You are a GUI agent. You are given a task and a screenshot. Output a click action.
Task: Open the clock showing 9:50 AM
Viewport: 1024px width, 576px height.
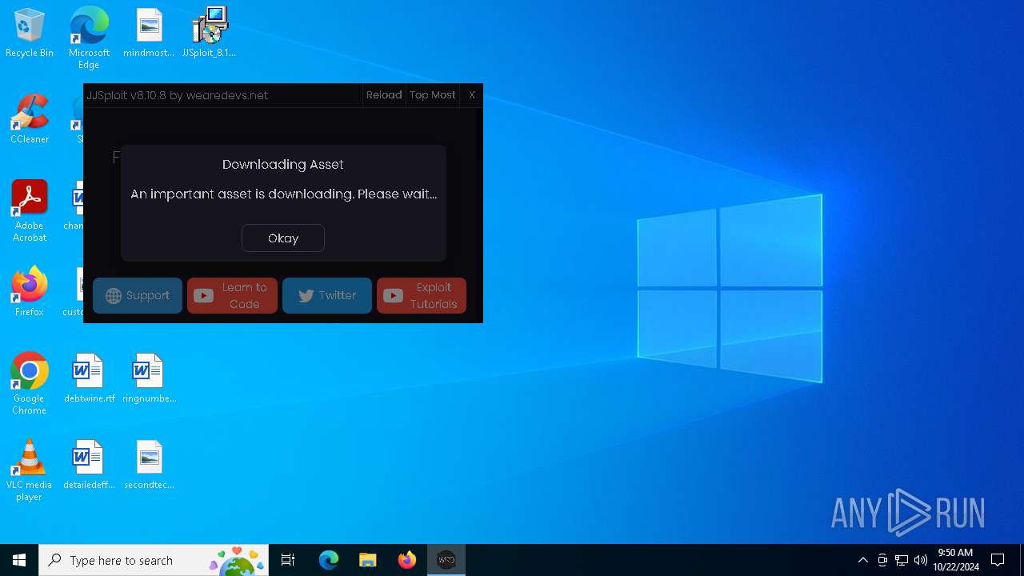955,560
